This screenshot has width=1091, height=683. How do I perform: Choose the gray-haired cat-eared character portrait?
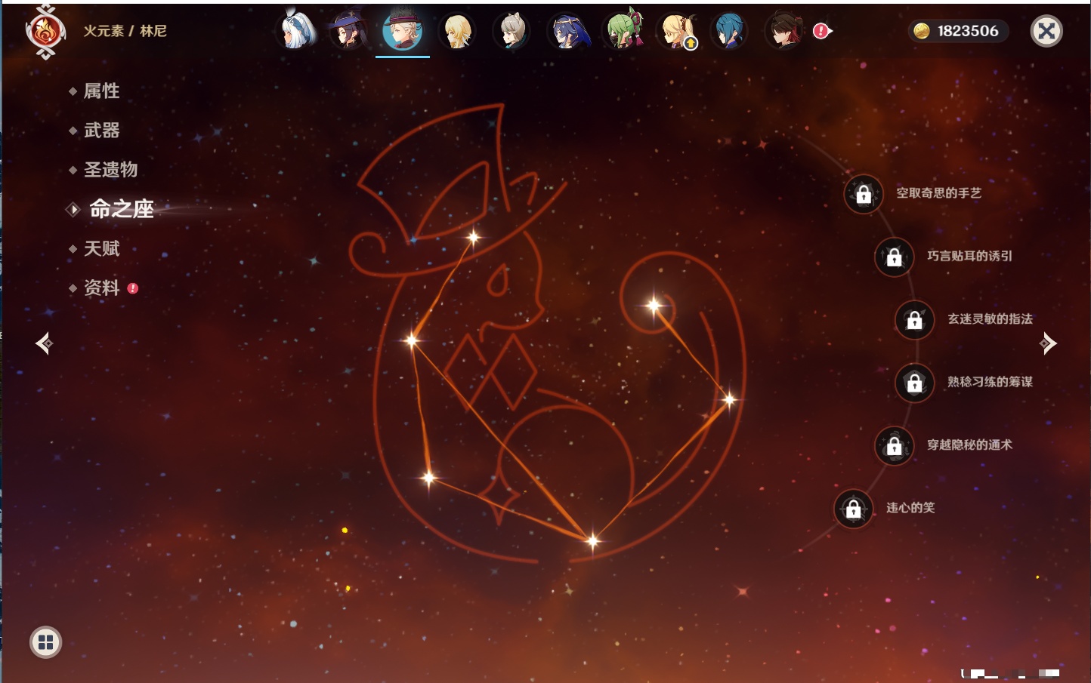click(512, 31)
